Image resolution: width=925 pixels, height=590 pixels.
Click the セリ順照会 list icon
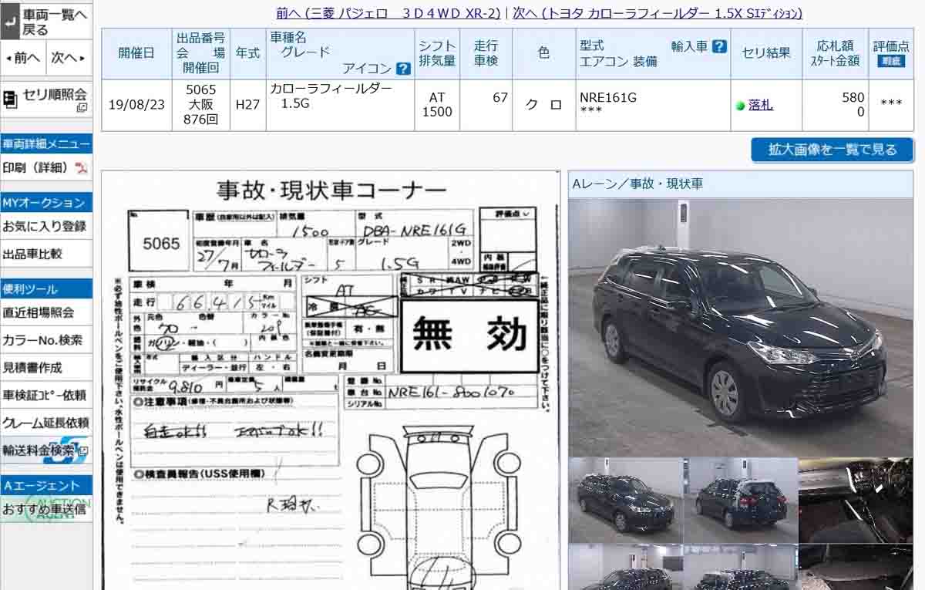11,99
